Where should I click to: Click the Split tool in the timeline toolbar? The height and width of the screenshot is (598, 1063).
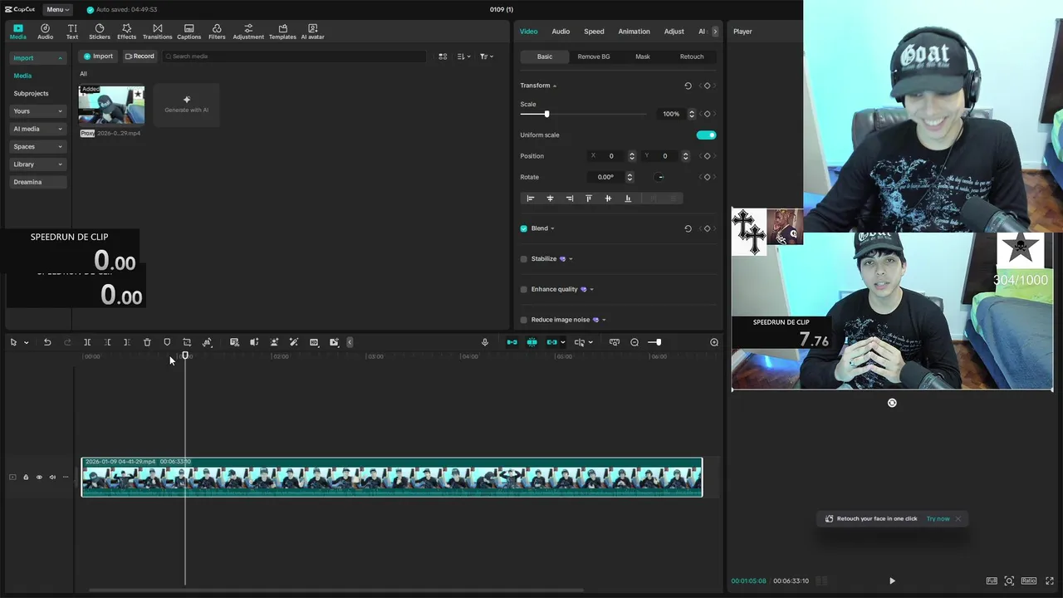click(87, 342)
